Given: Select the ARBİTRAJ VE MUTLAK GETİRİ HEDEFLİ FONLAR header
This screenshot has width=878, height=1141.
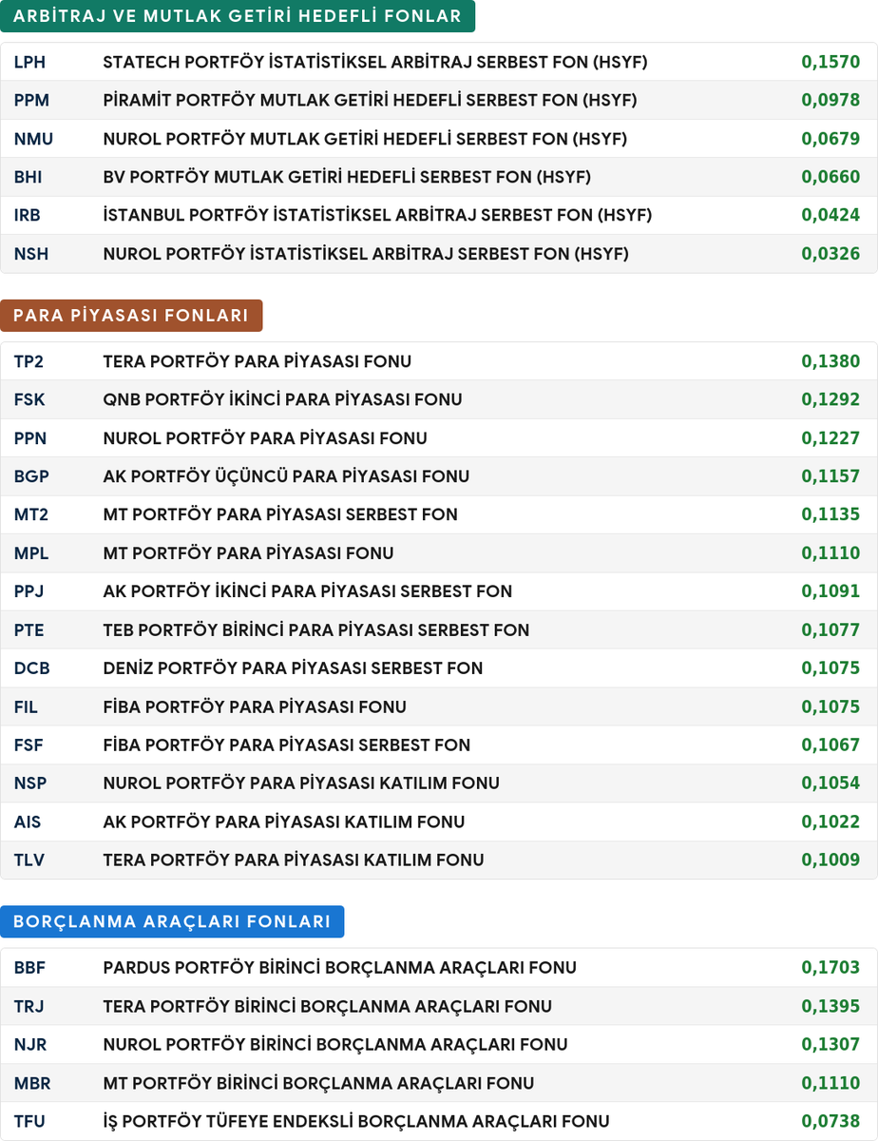Looking at the screenshot, I should coord(238,16).
